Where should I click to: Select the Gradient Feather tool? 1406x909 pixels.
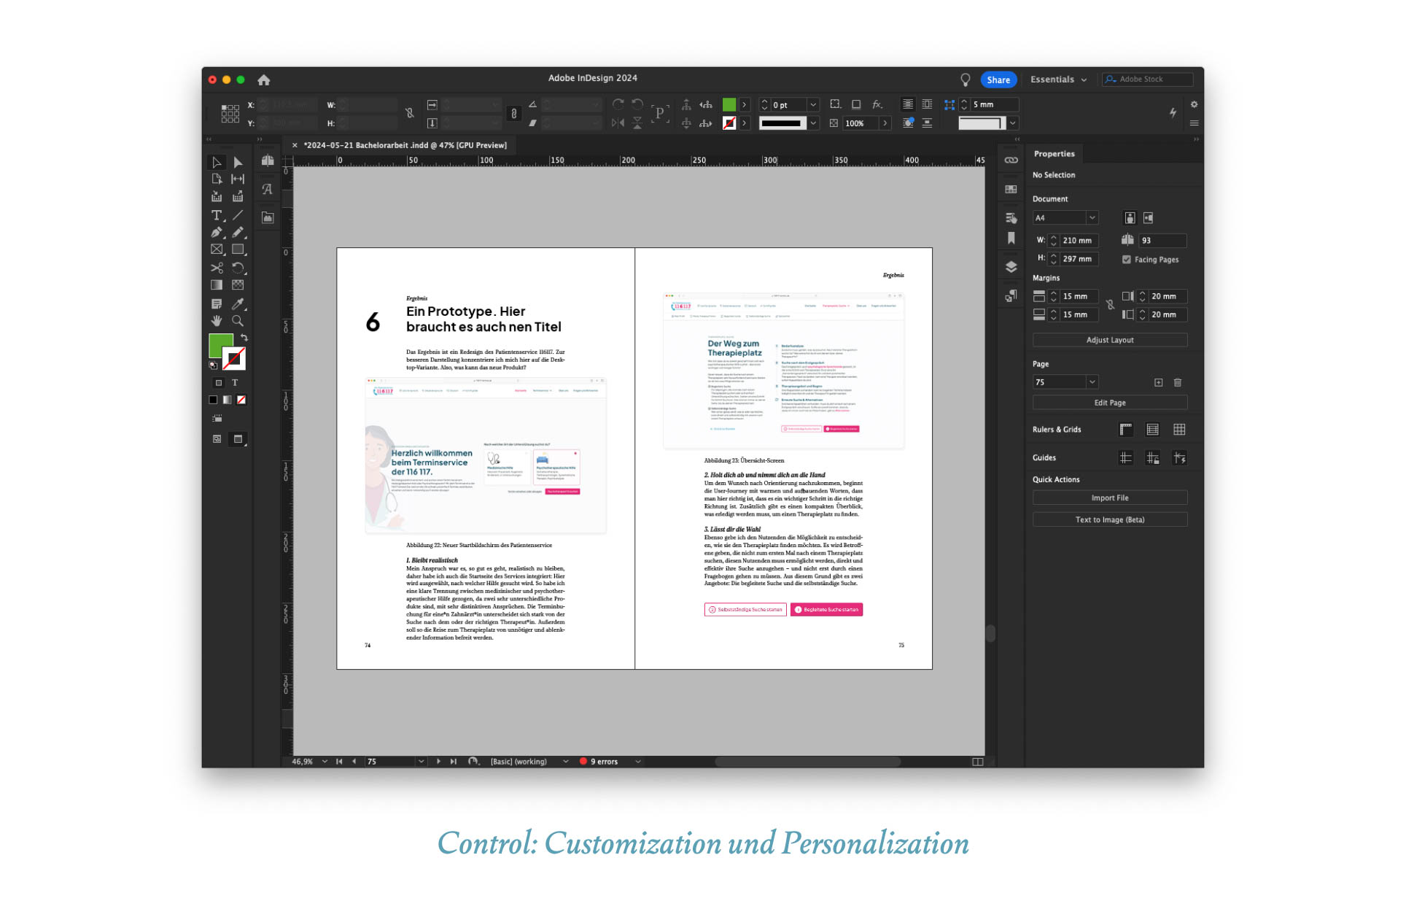[238, 285]
